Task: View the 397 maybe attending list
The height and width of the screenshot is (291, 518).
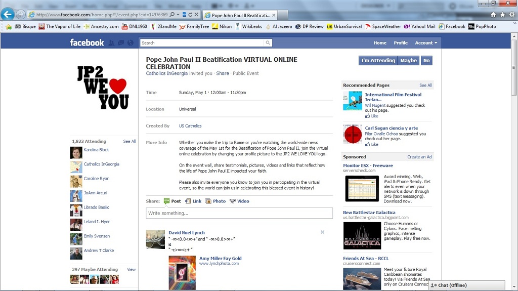Action: coord(131,270)
